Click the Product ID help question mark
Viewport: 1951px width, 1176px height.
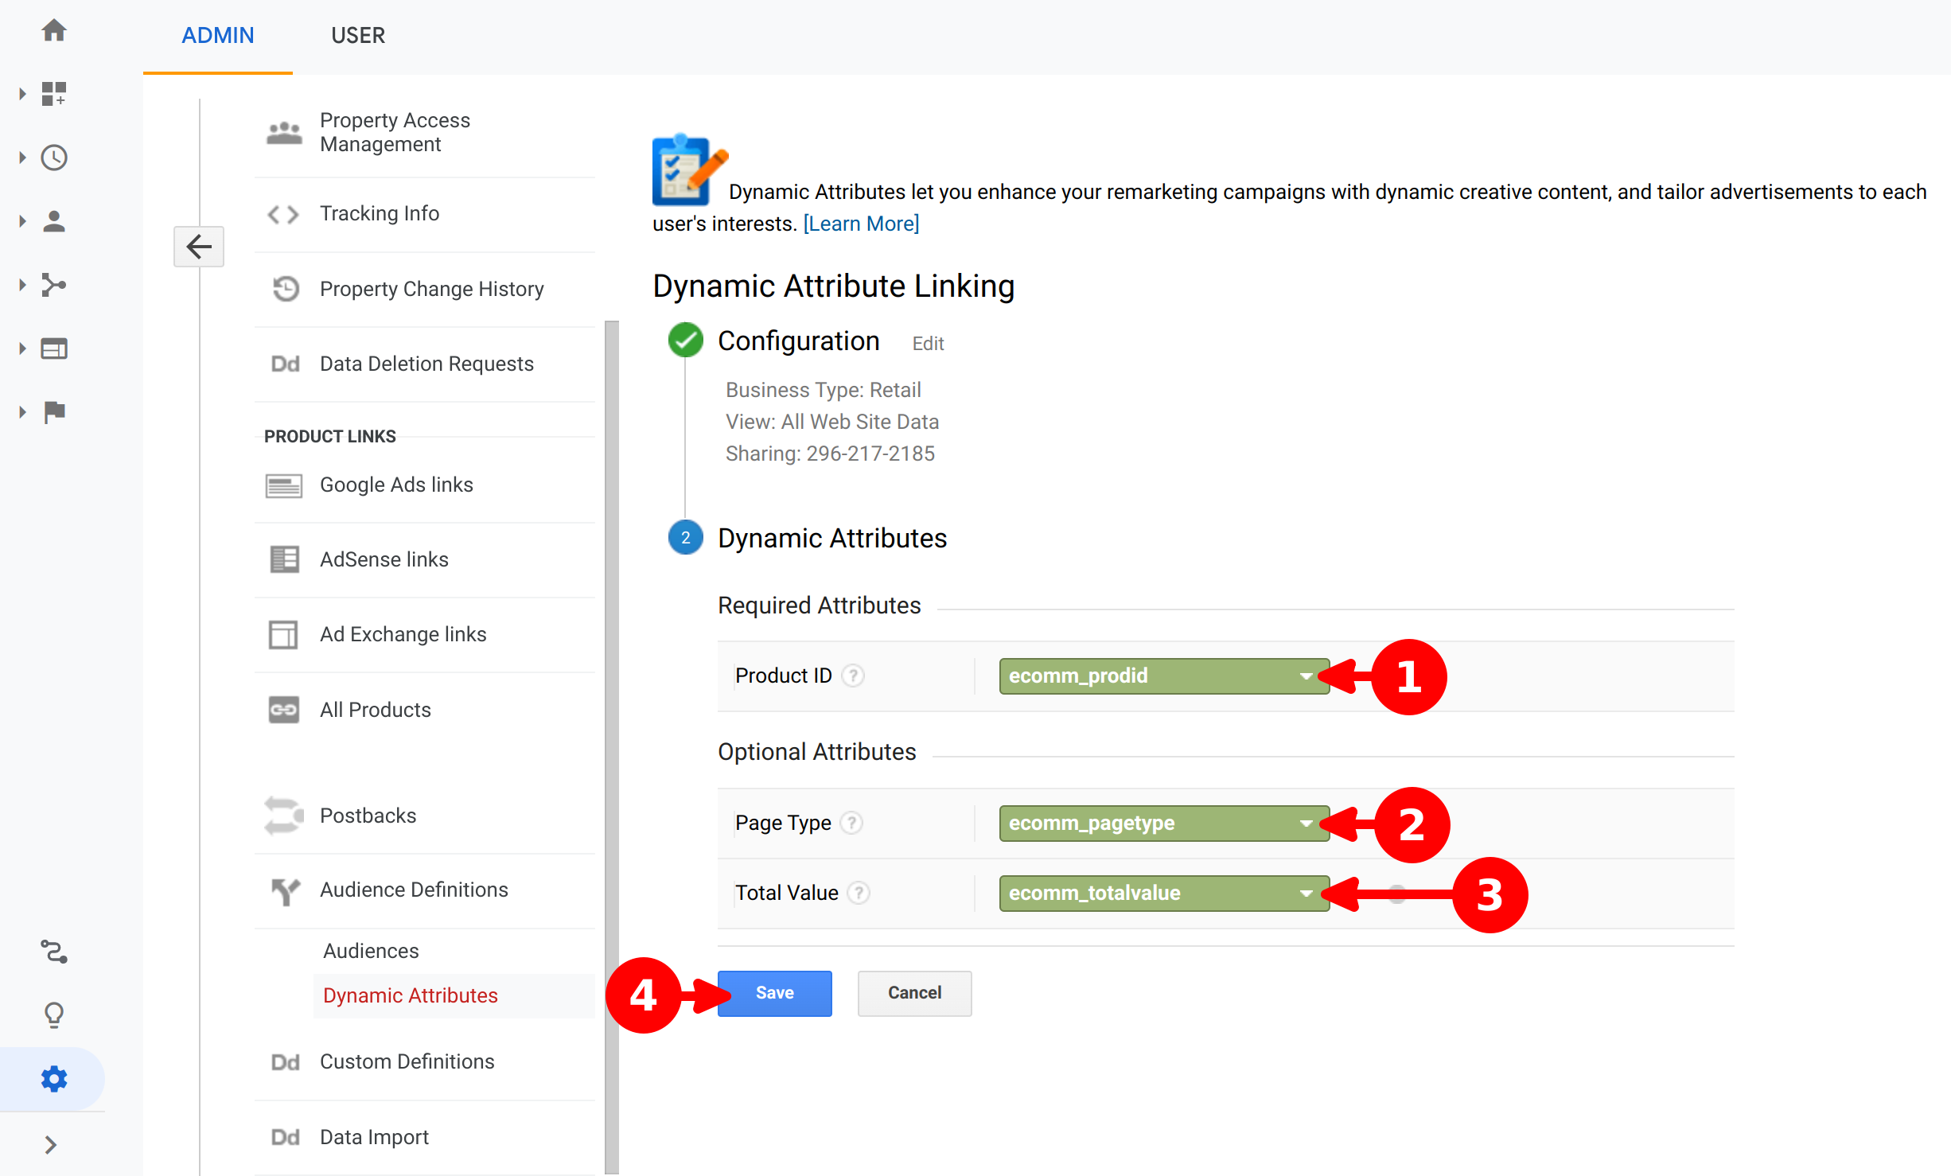tap(853, 676)
